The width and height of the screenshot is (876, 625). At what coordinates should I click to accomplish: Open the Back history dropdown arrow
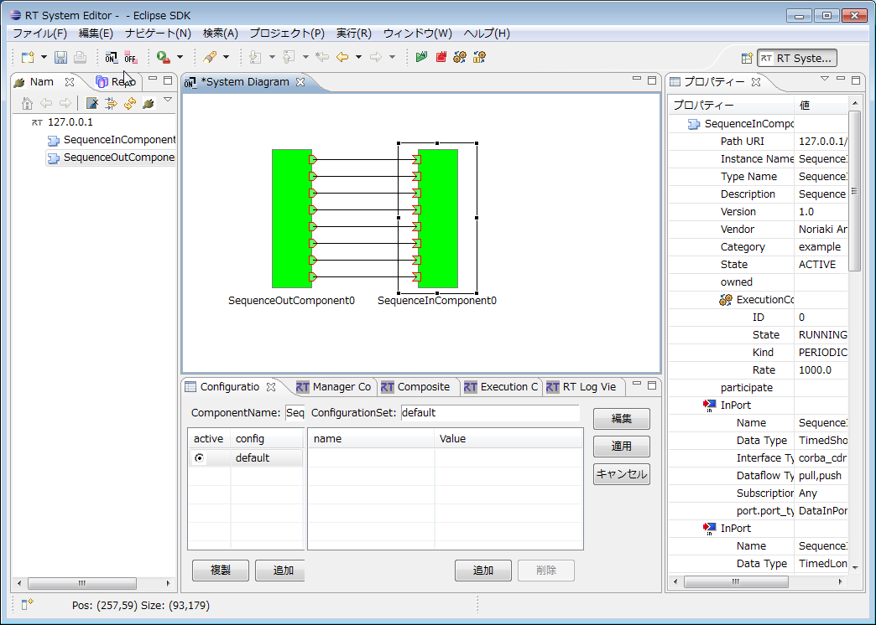pos(358,57)
